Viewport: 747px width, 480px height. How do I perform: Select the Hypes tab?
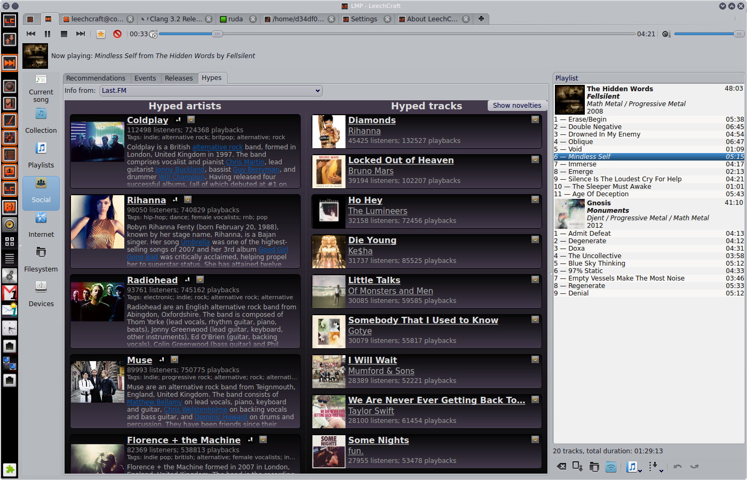point(212,78)
